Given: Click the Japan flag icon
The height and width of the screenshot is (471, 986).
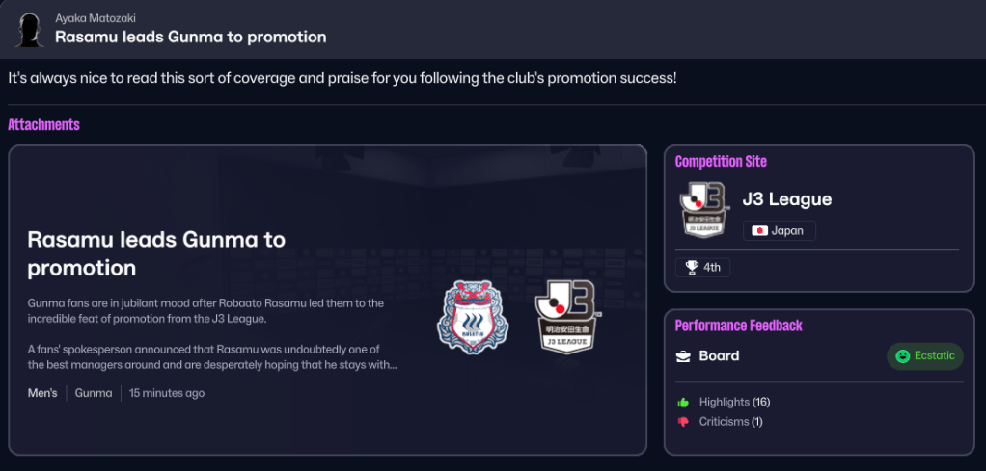Looking at the screenshot, I should [x=759, y=231].
